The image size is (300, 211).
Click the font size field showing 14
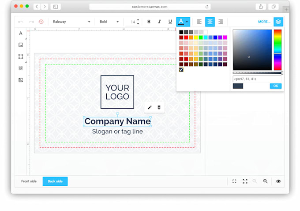click(x=132, y=22)
